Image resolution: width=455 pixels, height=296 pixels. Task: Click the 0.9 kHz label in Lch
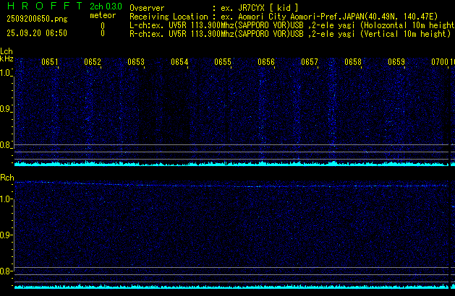[6, 109]
